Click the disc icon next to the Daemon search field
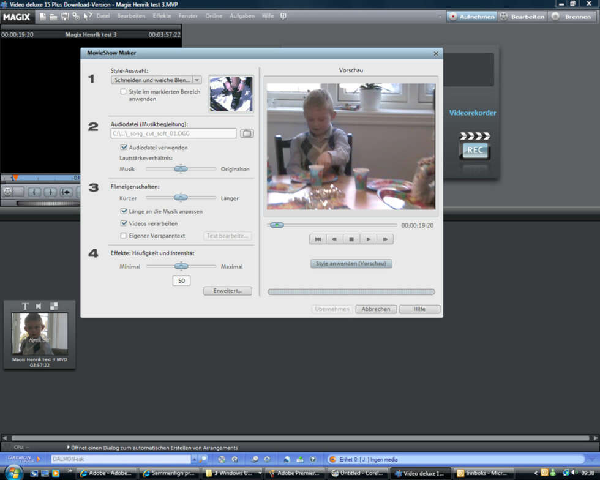600x480 pixels. pyautogui.click(x=222, y=459)
